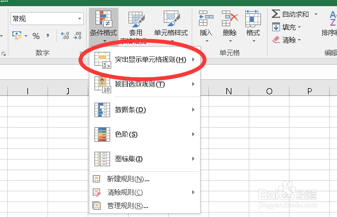This screenshot has height=217, width=337.
Task: Click the 删除 delete cells icon
Action: [230, 18]
